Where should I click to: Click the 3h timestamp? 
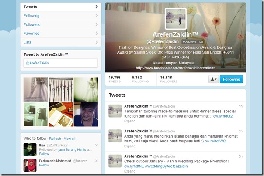pyautogui.click(x=240, y=132)
